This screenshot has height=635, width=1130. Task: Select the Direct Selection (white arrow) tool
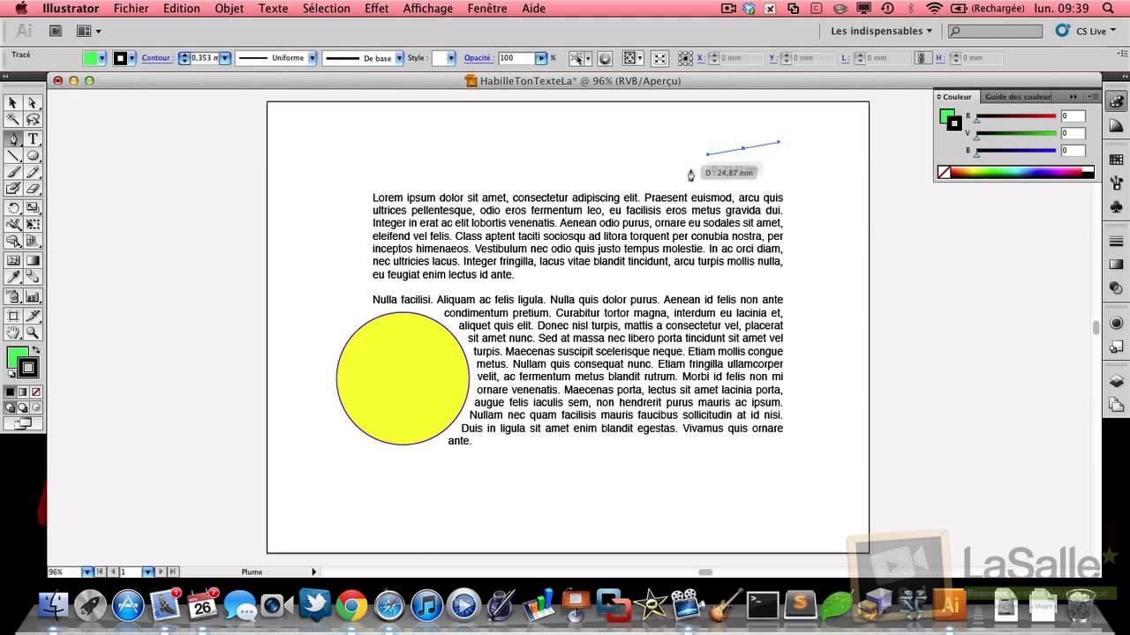point(33,103)
